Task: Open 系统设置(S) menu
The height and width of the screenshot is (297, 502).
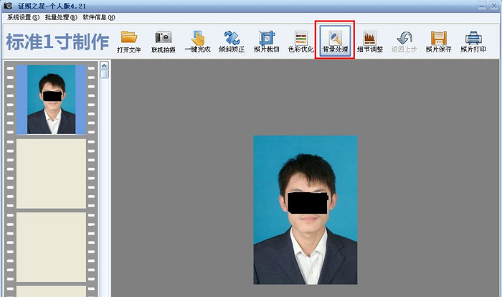Action: 23,17
